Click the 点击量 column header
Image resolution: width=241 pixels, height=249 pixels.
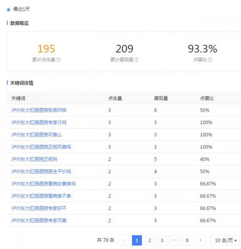click(115, 98)
